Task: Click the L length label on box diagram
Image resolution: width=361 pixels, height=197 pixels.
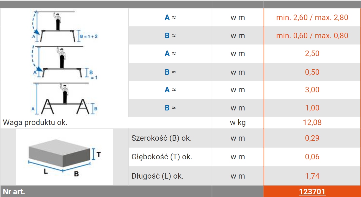Action: pos(46,171)
